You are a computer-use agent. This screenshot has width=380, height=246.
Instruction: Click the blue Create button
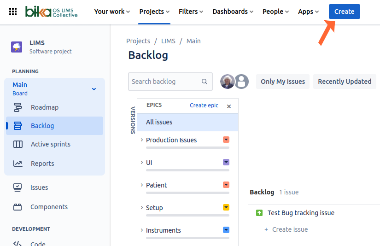click(x=344, y=12)
